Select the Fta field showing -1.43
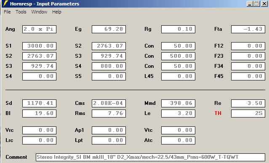 [248, 29]
